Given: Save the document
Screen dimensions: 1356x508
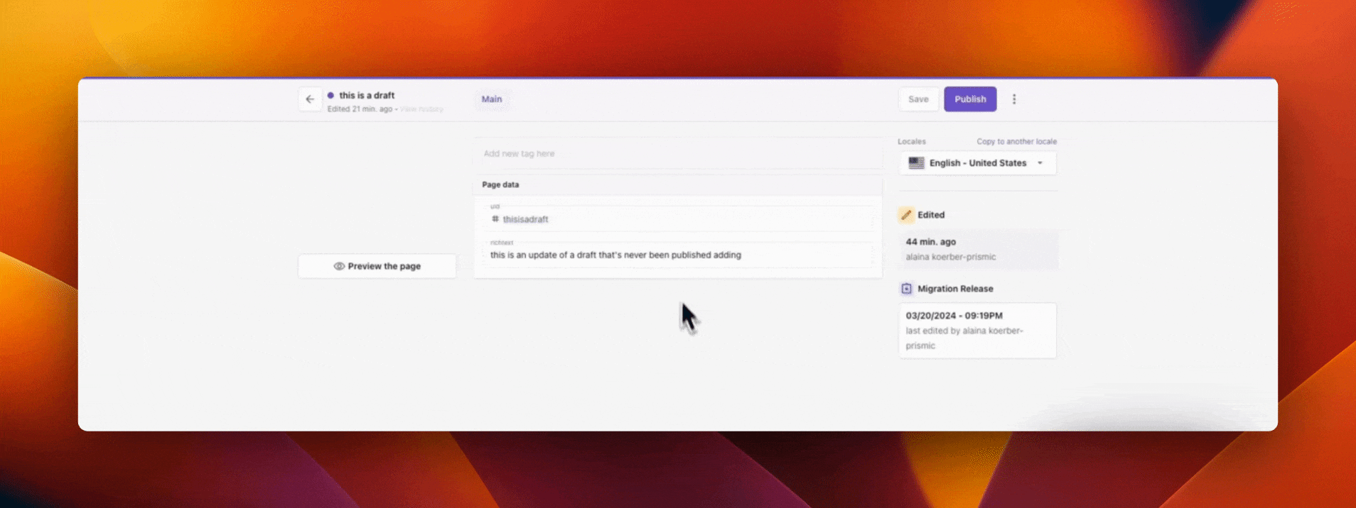Looking at the screenshot, I should point(918,99).
